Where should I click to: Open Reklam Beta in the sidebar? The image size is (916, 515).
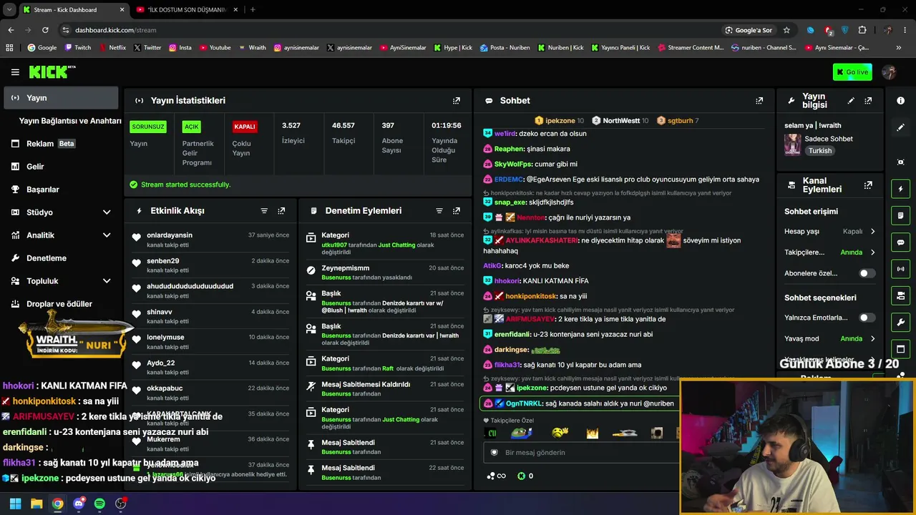coord(61,144)
